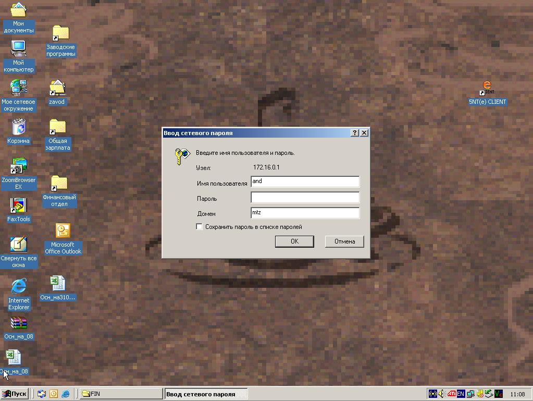The width and height of the screenshot is (533, 401).
Task: Open the Пуск start menu
Action: tap(14, 394)
